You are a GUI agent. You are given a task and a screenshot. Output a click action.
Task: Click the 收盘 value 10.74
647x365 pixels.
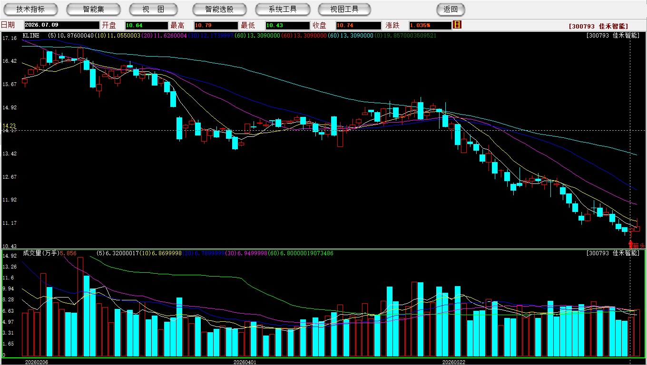pos(358,25)
